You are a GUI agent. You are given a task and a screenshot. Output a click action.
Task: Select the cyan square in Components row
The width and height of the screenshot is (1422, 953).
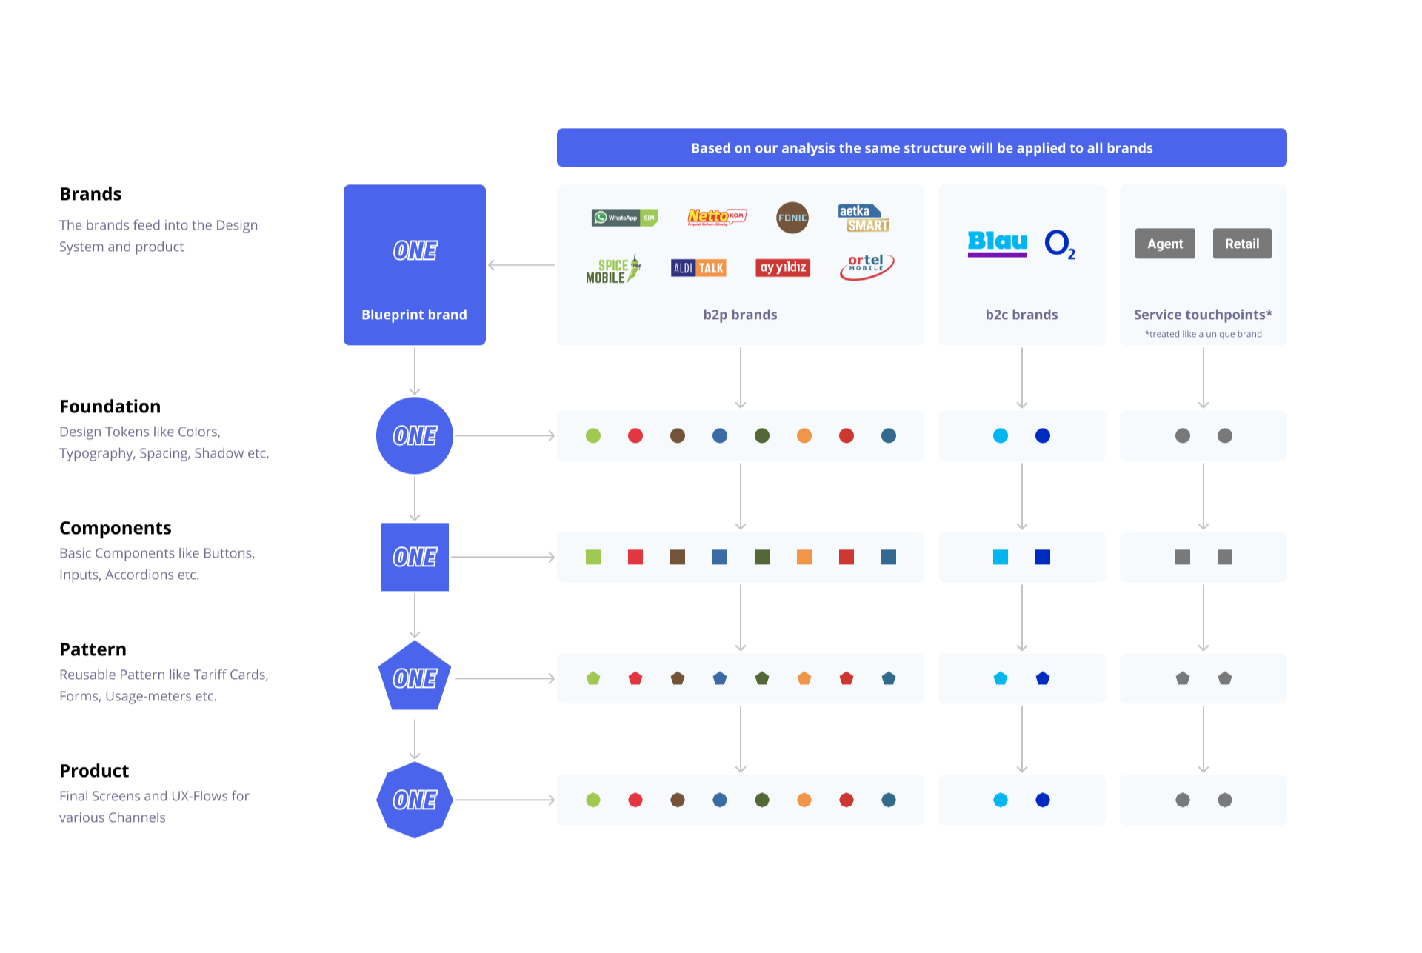pos(1001,557)
